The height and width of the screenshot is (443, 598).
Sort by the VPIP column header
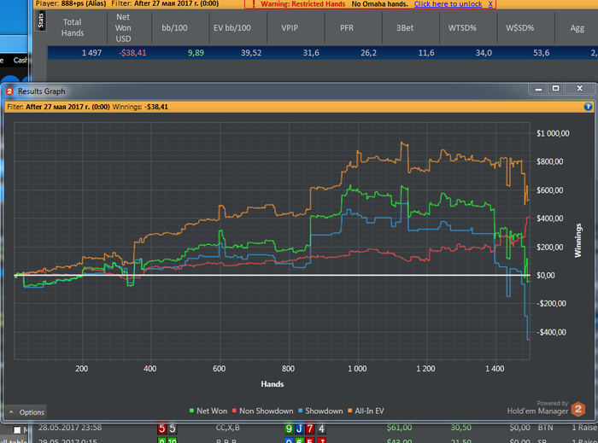[x=290, y=28]
